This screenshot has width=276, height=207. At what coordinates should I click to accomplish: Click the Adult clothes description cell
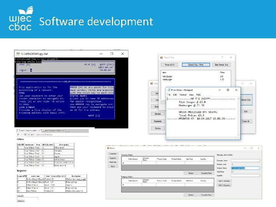point(64,159)
